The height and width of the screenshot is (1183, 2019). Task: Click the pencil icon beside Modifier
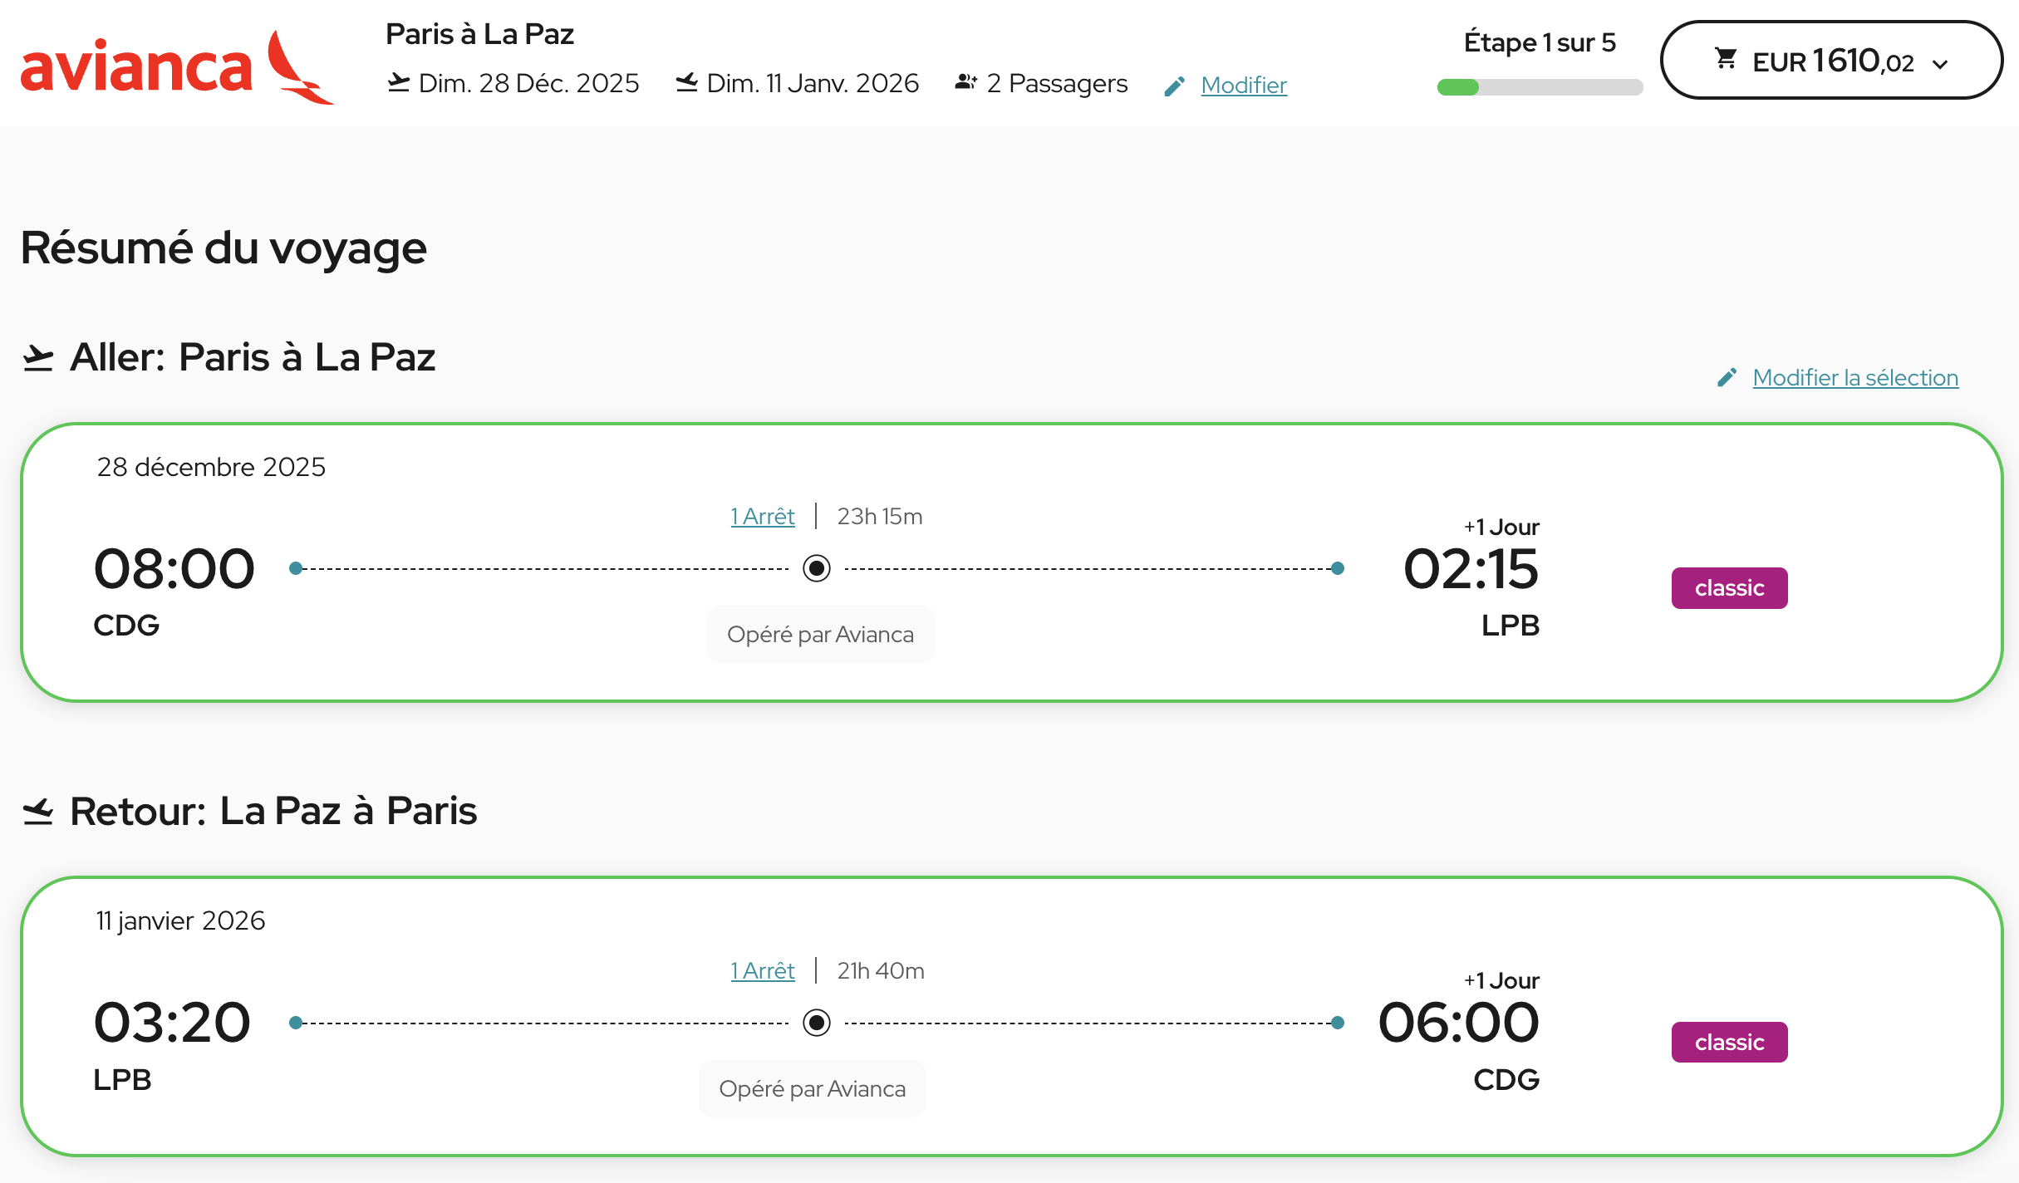click(1174, 86)
